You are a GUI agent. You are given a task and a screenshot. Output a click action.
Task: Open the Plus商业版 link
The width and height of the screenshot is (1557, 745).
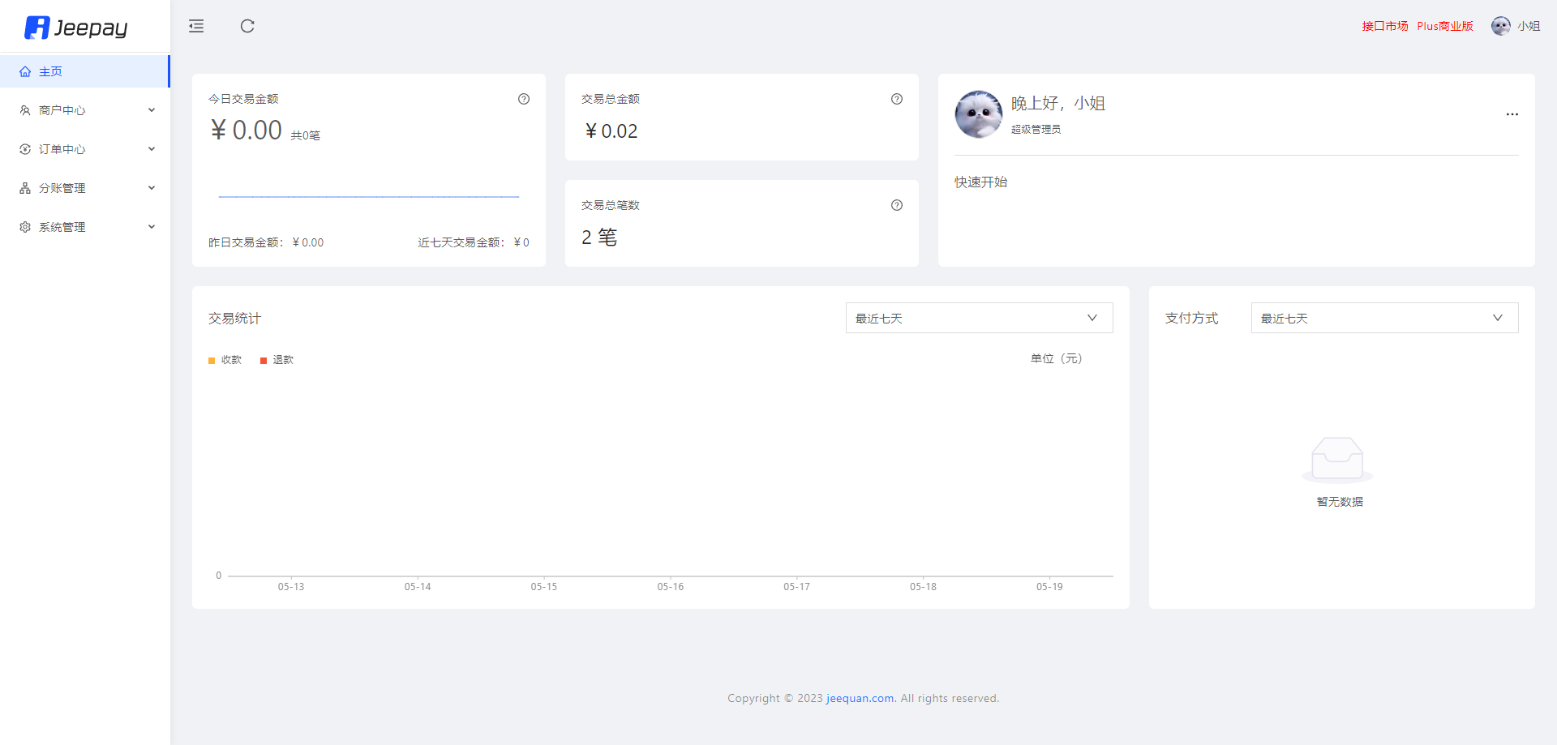(1444, 26)
